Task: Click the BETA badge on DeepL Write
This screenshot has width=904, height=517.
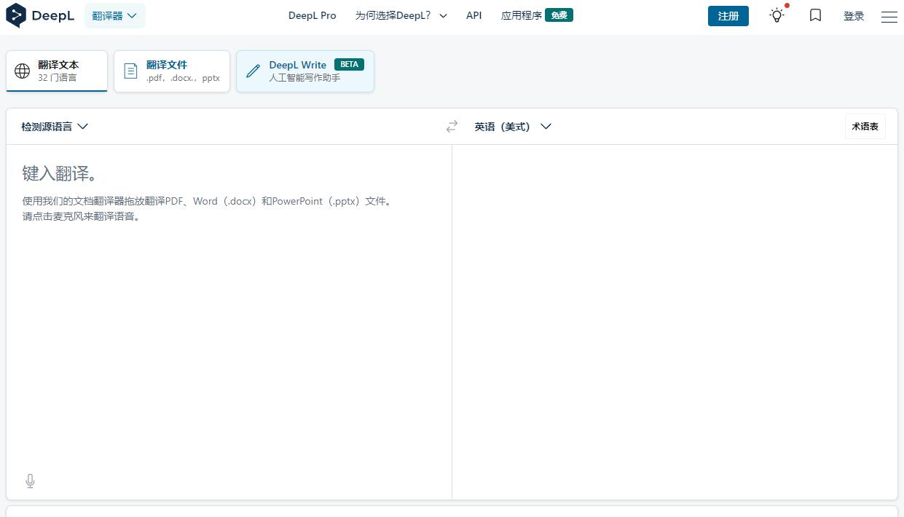Action: point(349,64)
